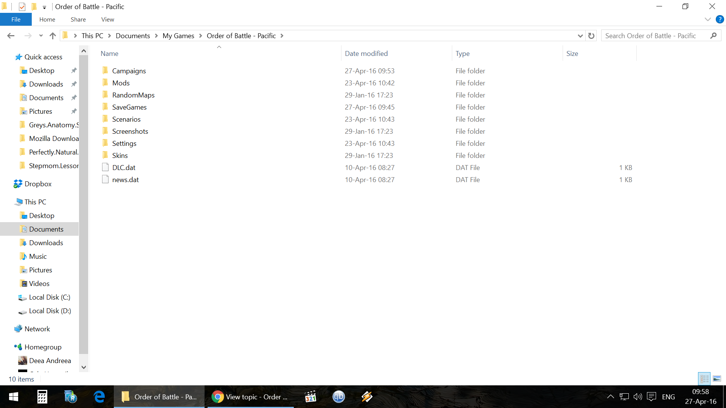Switch to Chrome View topic window

[x=250, y=397]
